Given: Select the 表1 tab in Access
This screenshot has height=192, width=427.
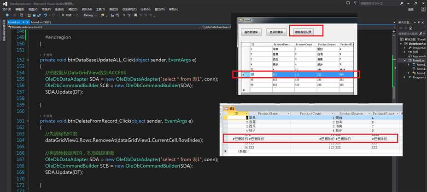Looking at the screenshot, I should (x=229, y=108).
